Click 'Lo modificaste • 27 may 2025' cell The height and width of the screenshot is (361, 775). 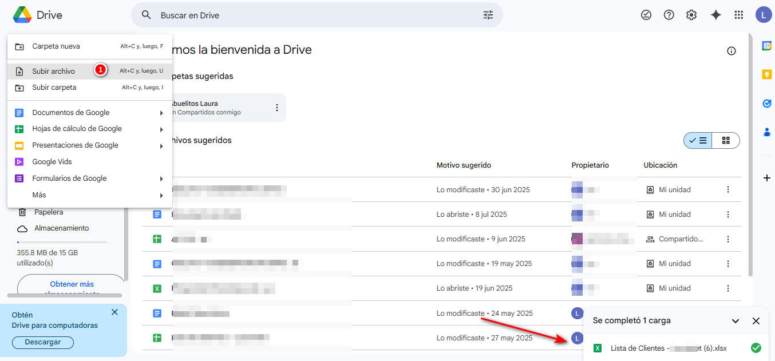click(x=485, y=338)
